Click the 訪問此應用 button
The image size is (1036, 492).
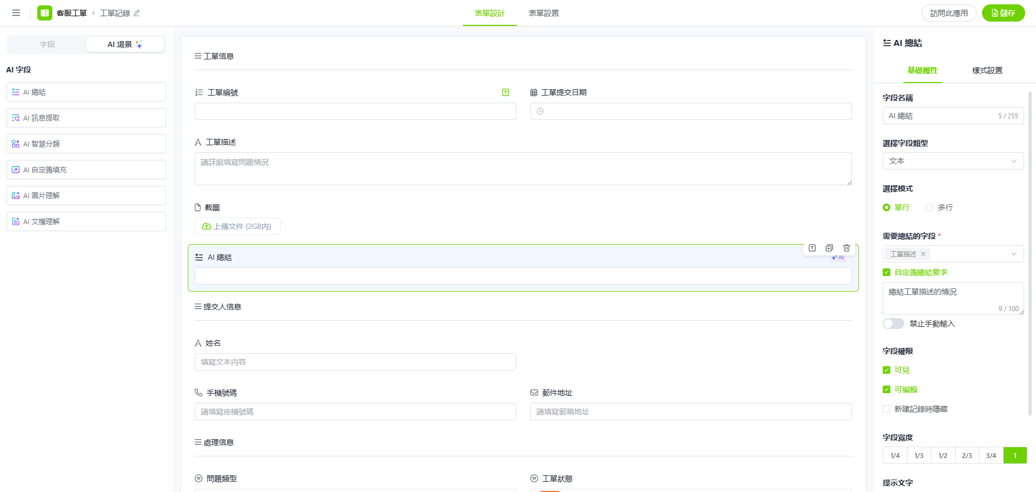pos(949,13)
